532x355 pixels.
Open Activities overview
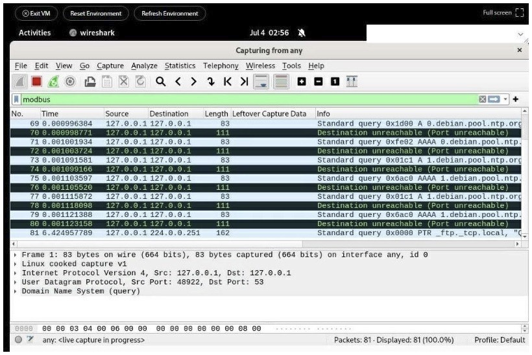coord(34,33)
